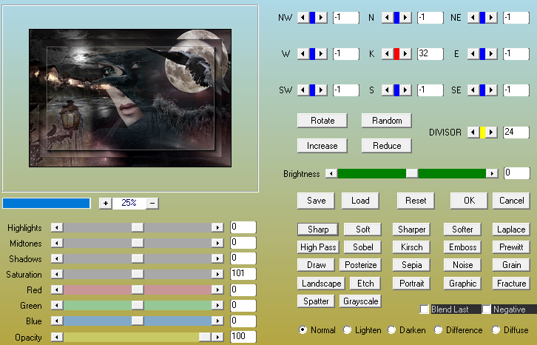Click left arrow of Brightness slider
The width and height of the screenshot is (537, 345).
pos(332,173)
